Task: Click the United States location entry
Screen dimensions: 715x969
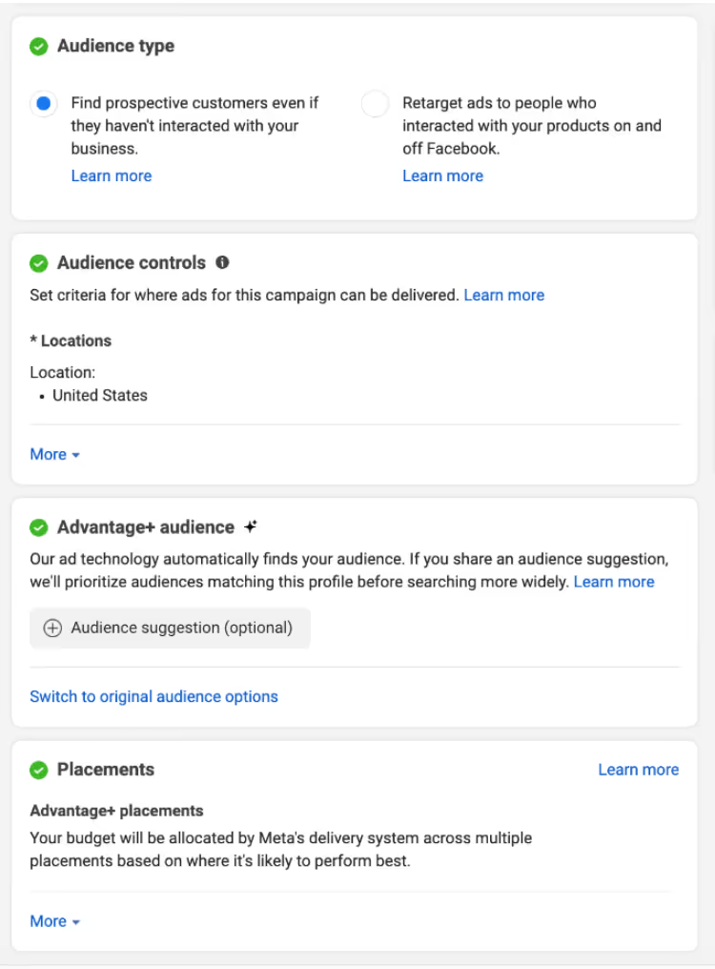Action: tap(100, 396)
